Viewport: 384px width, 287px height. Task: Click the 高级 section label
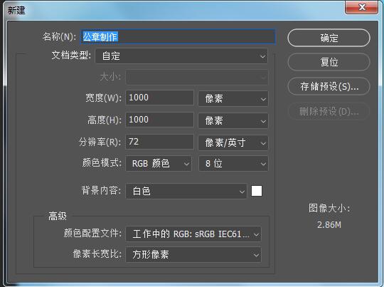point(58,216)
